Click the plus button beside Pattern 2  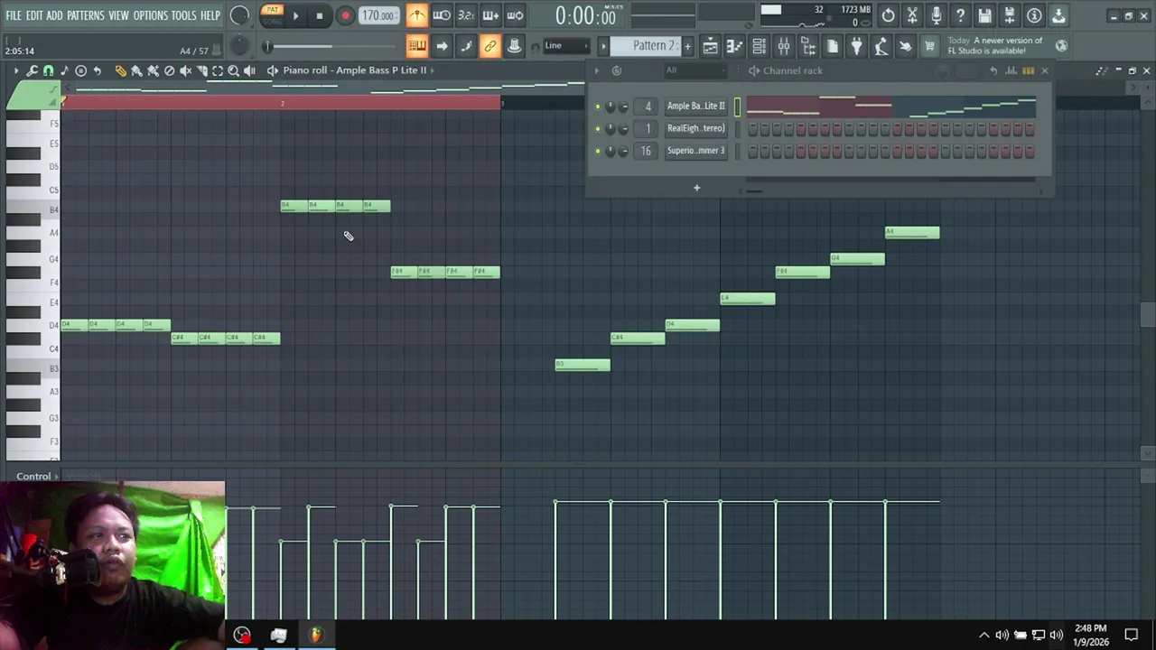click(687, 46)
